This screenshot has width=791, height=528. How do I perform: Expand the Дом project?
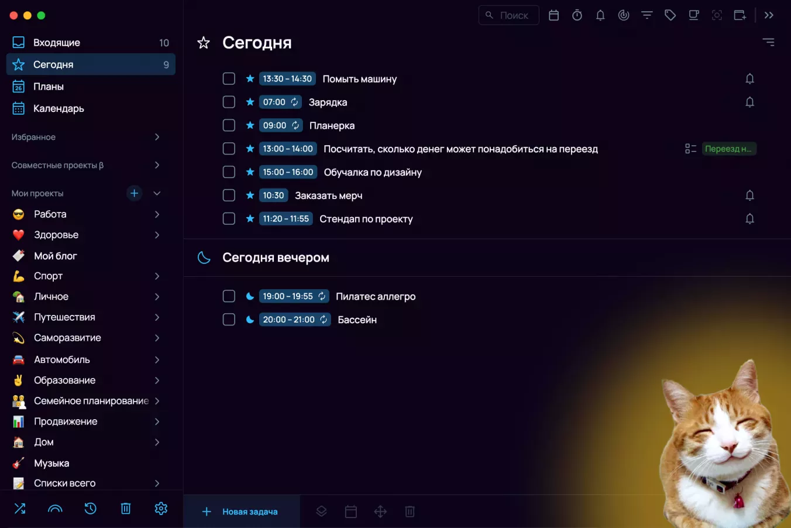coord(157,442)
